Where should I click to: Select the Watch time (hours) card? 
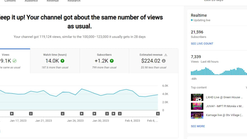[x=55, y=61]
